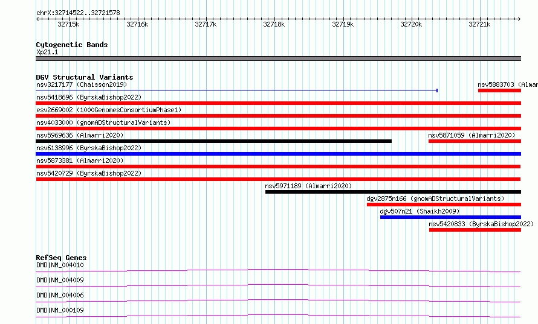Open nsv5420833 (ByrskaBishop2022) label
The image size is (538, 324).
tap(481, 224)
